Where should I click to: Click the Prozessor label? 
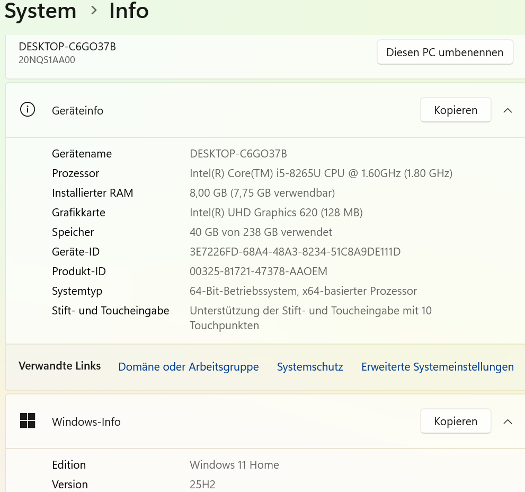[x=76, y=173]
